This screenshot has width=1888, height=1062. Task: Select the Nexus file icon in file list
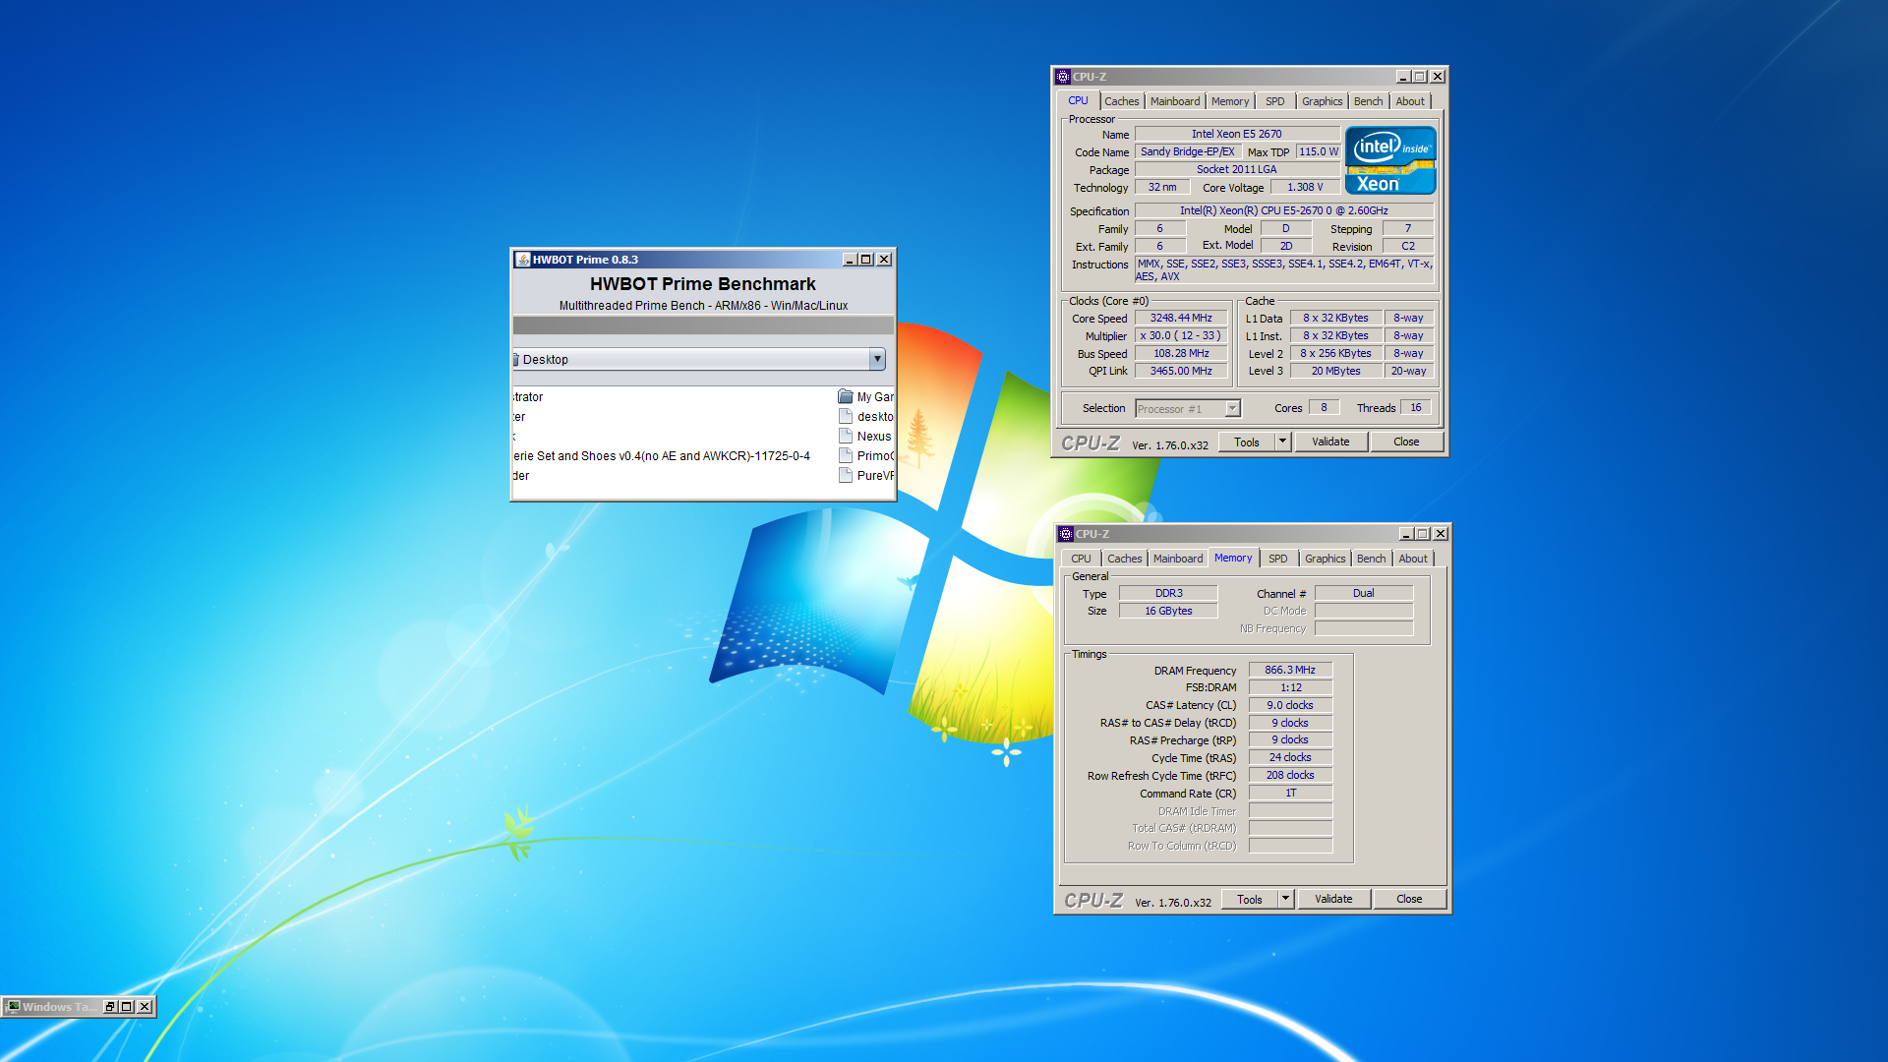tap(845, 436)
